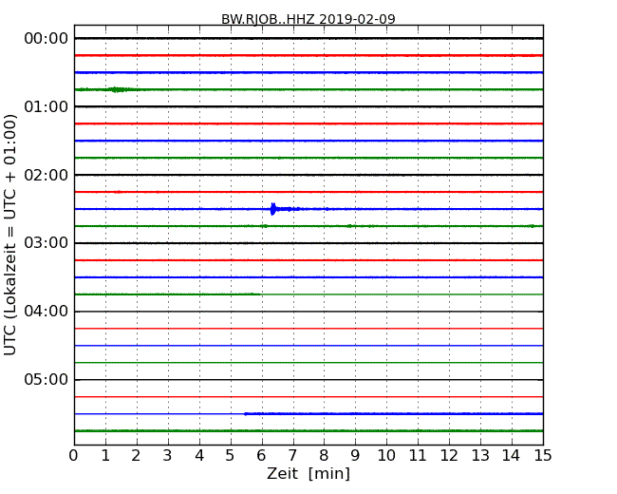
Task: Click x-axis tick label 11
Action: coord(418,456)
